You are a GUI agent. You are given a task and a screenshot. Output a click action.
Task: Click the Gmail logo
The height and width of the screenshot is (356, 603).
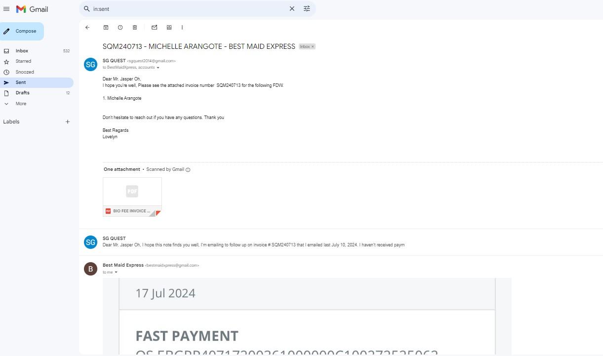click(32, 9)
